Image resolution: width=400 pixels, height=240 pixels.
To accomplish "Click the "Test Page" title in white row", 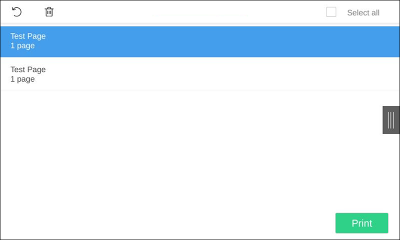I will tap(28, 69).
